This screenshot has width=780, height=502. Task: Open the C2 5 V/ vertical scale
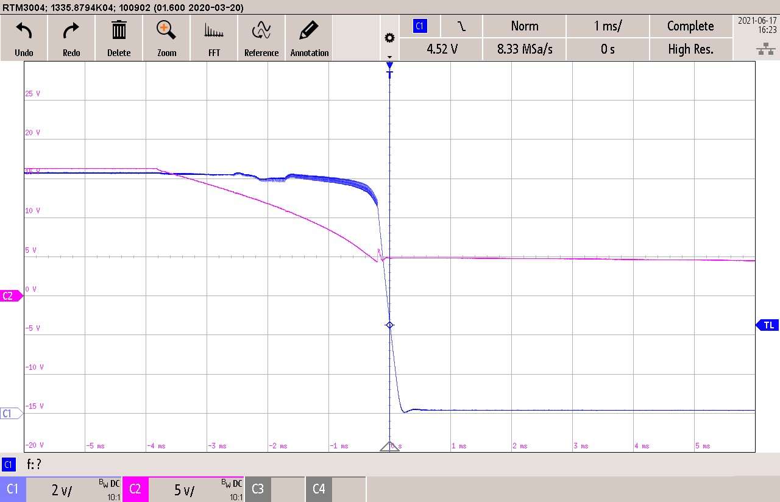[x=196, y=489]
